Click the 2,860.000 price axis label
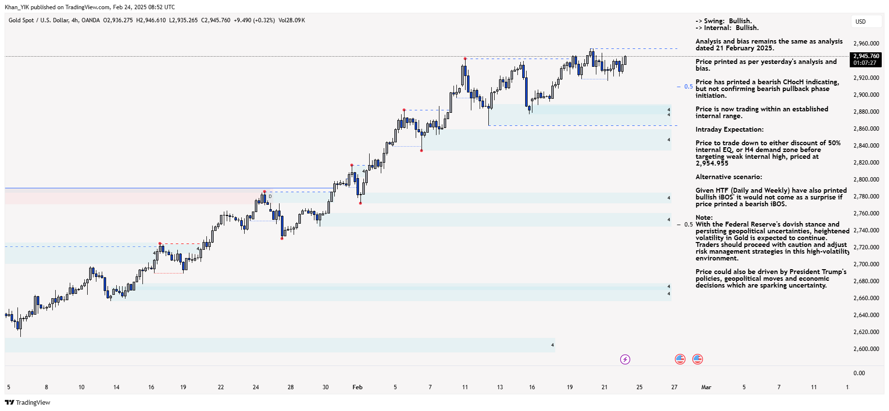Image resolution: width=889 pixels, height=411 pixels. coord(866,129)
